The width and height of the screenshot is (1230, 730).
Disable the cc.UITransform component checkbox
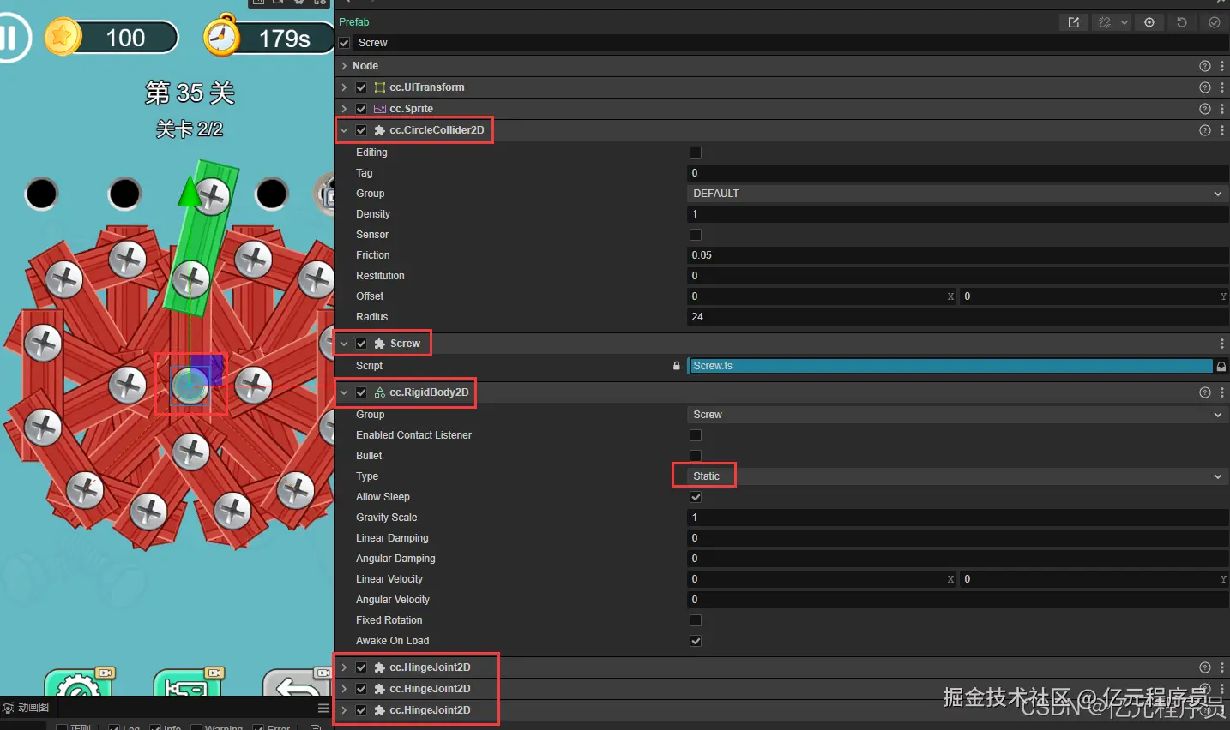pos(361,87)
